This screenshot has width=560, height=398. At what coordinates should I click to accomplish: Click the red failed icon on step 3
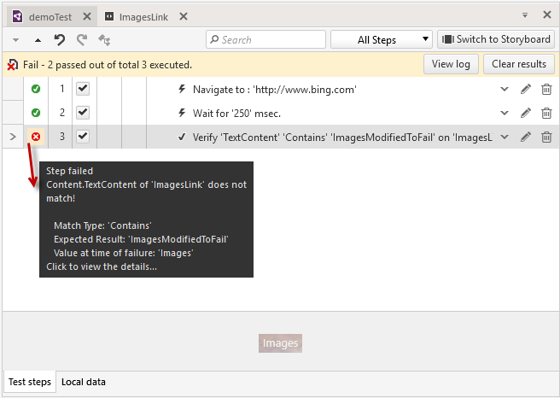(36, 137)
